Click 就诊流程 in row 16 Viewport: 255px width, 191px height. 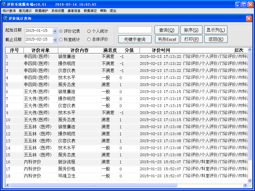pos(67,162)
